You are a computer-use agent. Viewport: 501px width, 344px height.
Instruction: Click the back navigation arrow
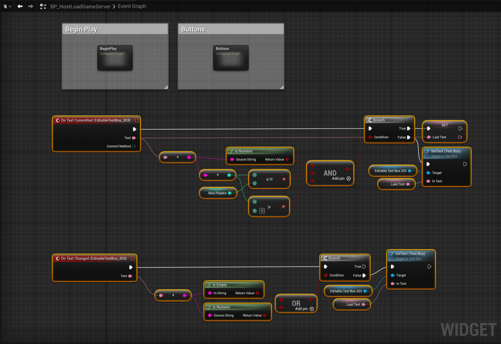(x=20, y=6)
